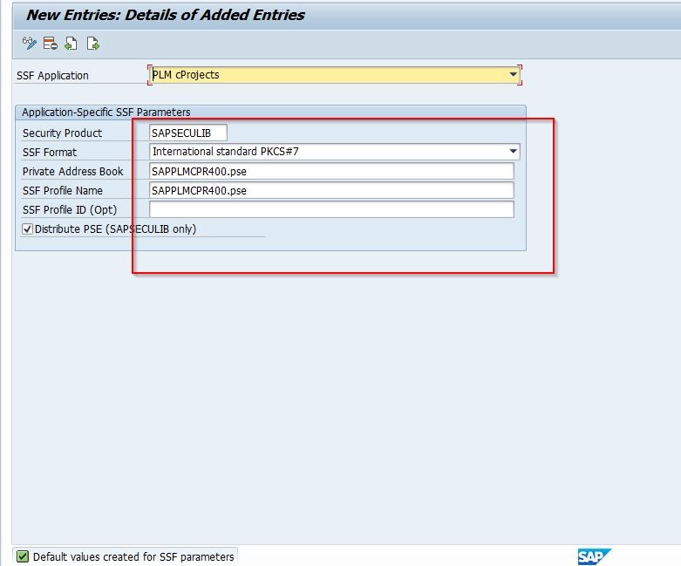The height and width of the screenshot is (566, 681).
Task: Click the SSF Format field label
Action: [x=50, y=153]
